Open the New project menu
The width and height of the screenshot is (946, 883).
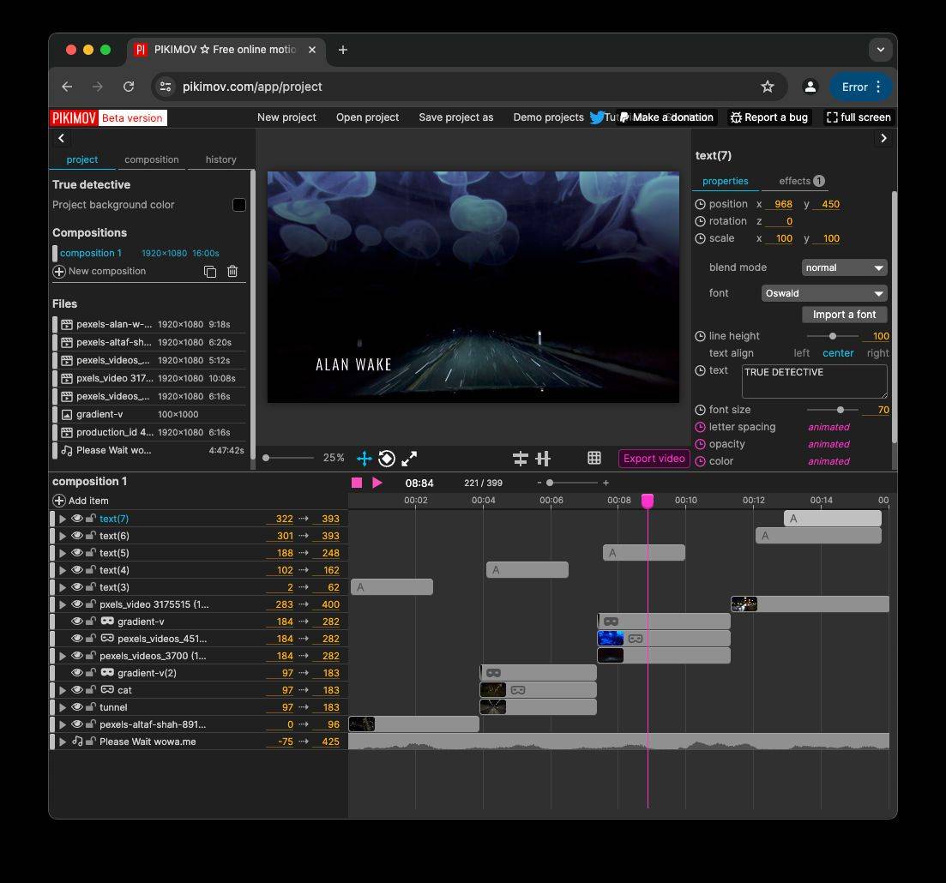click(286, 117)
